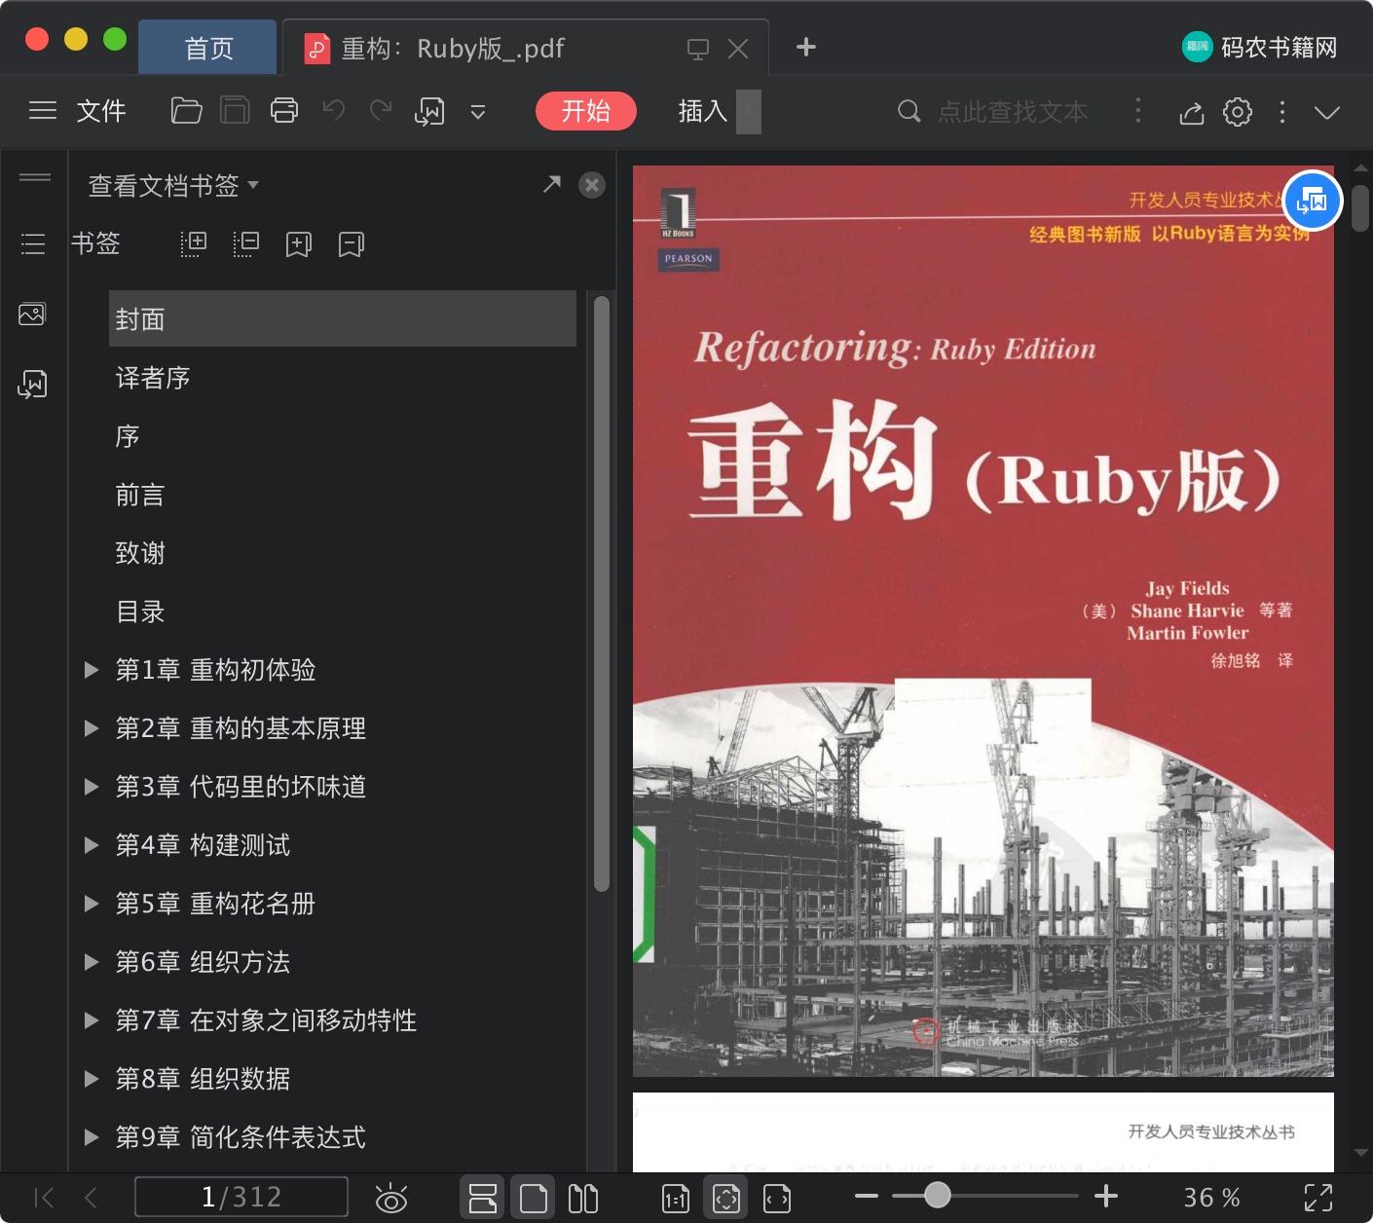Open the more options dots beside search

(1137, 111)
